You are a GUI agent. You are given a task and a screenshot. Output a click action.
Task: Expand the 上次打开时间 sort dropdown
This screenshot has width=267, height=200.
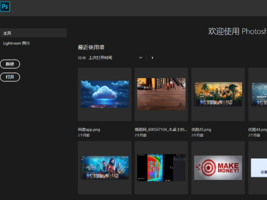(x=115, y=58)
